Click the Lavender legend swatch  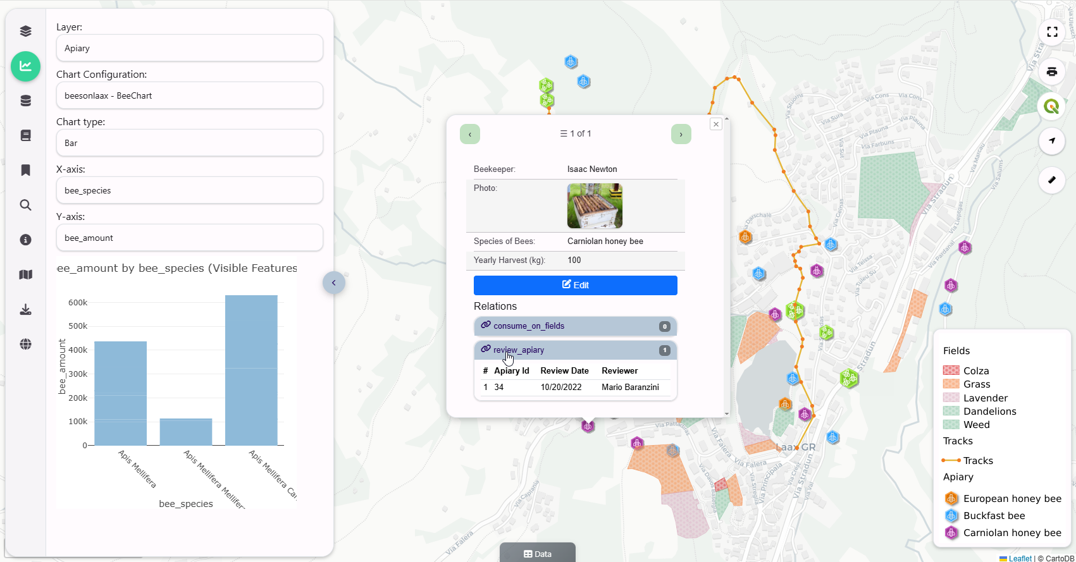(x=951, y=398)
